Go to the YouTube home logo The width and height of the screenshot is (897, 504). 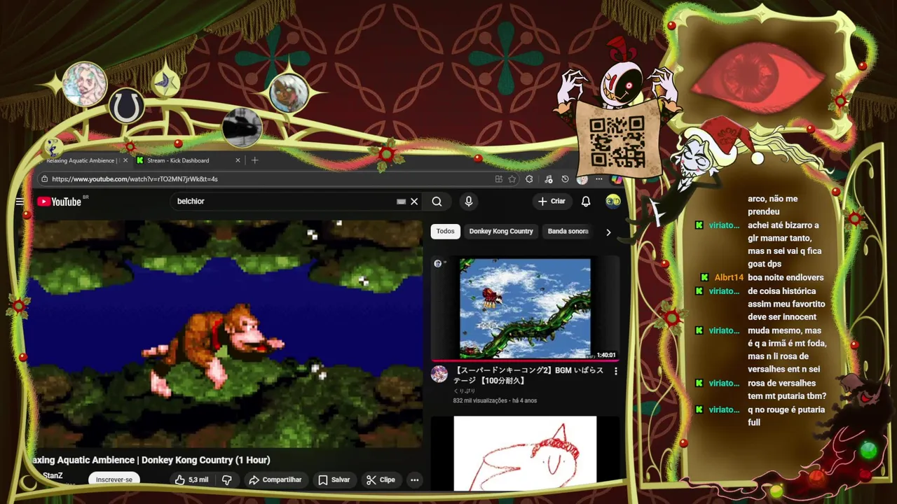click(x=60, y=202)
